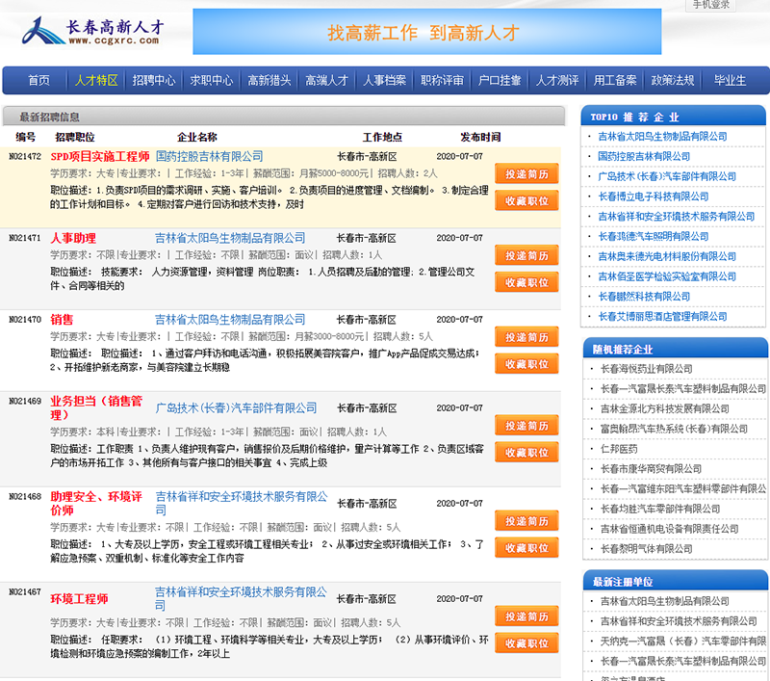Select the job number NO21469 text
Viewport: 770px width, 681px height.
[x=25, y=401]
